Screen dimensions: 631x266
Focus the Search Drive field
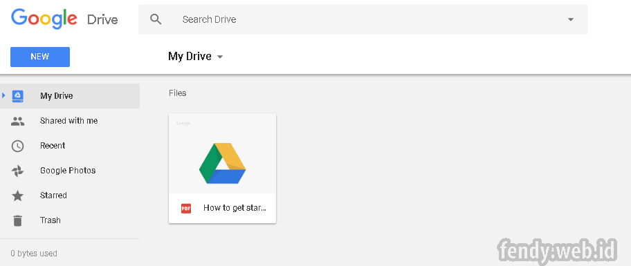[363, 19]
